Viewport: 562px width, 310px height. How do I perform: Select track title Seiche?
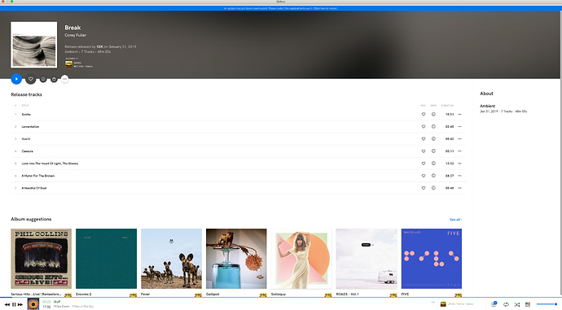pyautogui.click(x=26, y=114)
